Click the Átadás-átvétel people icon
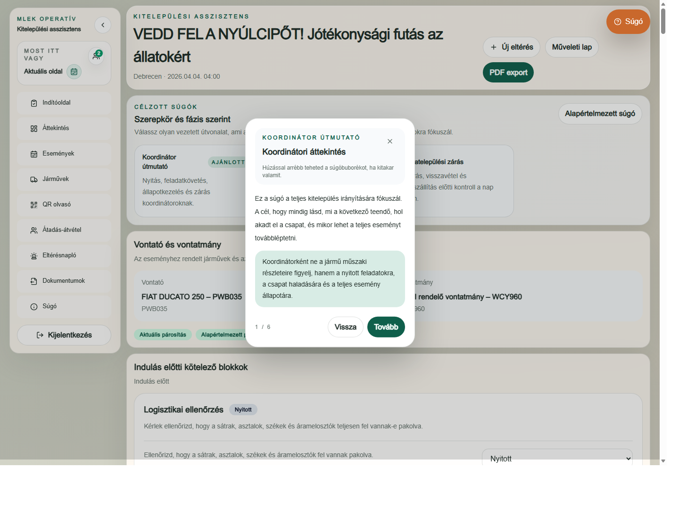Screen dimensions: 679x509 [33, 230]
